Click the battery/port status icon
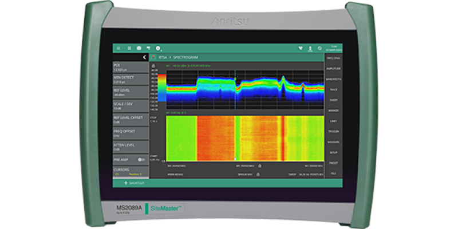 coord(310,49)
